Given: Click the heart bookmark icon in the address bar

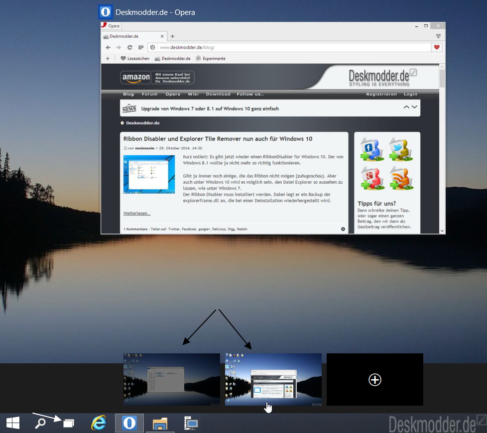Looking at the screenshot, I should click(x=437, y=47).
